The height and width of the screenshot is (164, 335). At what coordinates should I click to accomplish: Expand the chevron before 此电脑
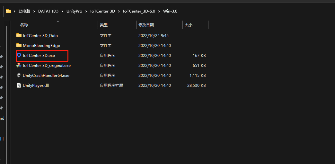point(15,11)
